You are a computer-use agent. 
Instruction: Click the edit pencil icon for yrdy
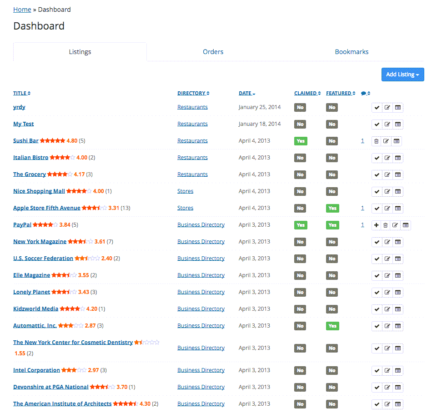[387, 107]
